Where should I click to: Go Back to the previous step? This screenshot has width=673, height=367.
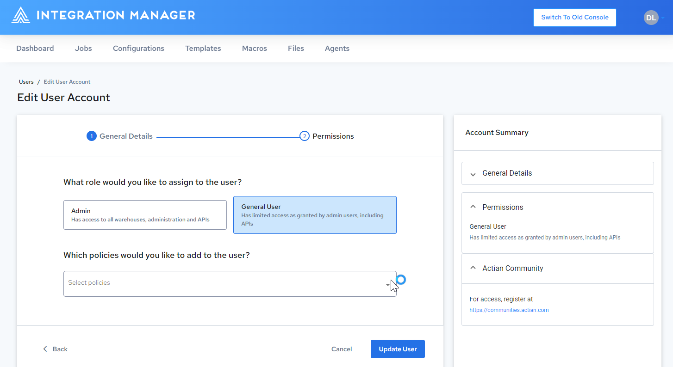[x=55, y=349]
